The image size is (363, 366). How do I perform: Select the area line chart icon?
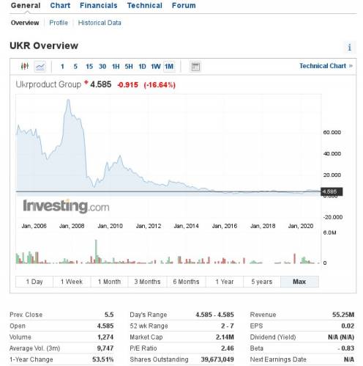pyautogui.click(x=40, y=66)
